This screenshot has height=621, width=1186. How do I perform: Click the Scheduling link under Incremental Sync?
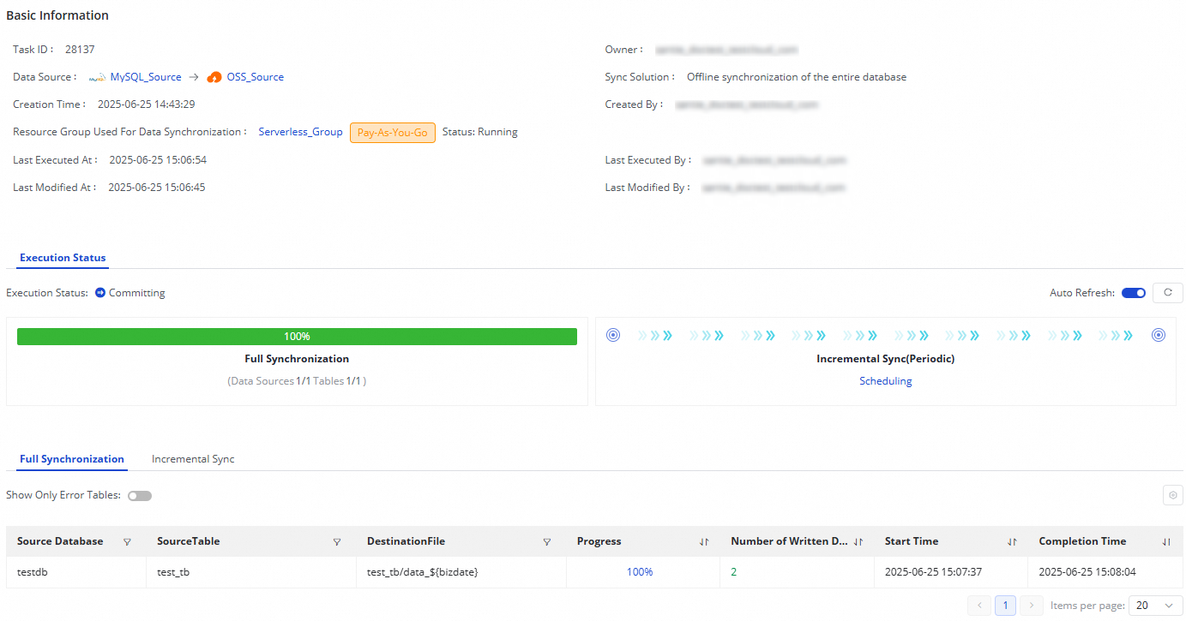(x=886, y=381)
